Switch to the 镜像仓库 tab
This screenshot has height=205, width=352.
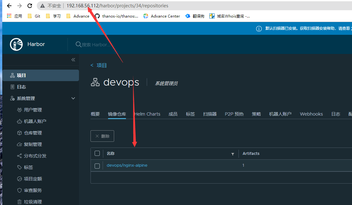pos(117,114)
